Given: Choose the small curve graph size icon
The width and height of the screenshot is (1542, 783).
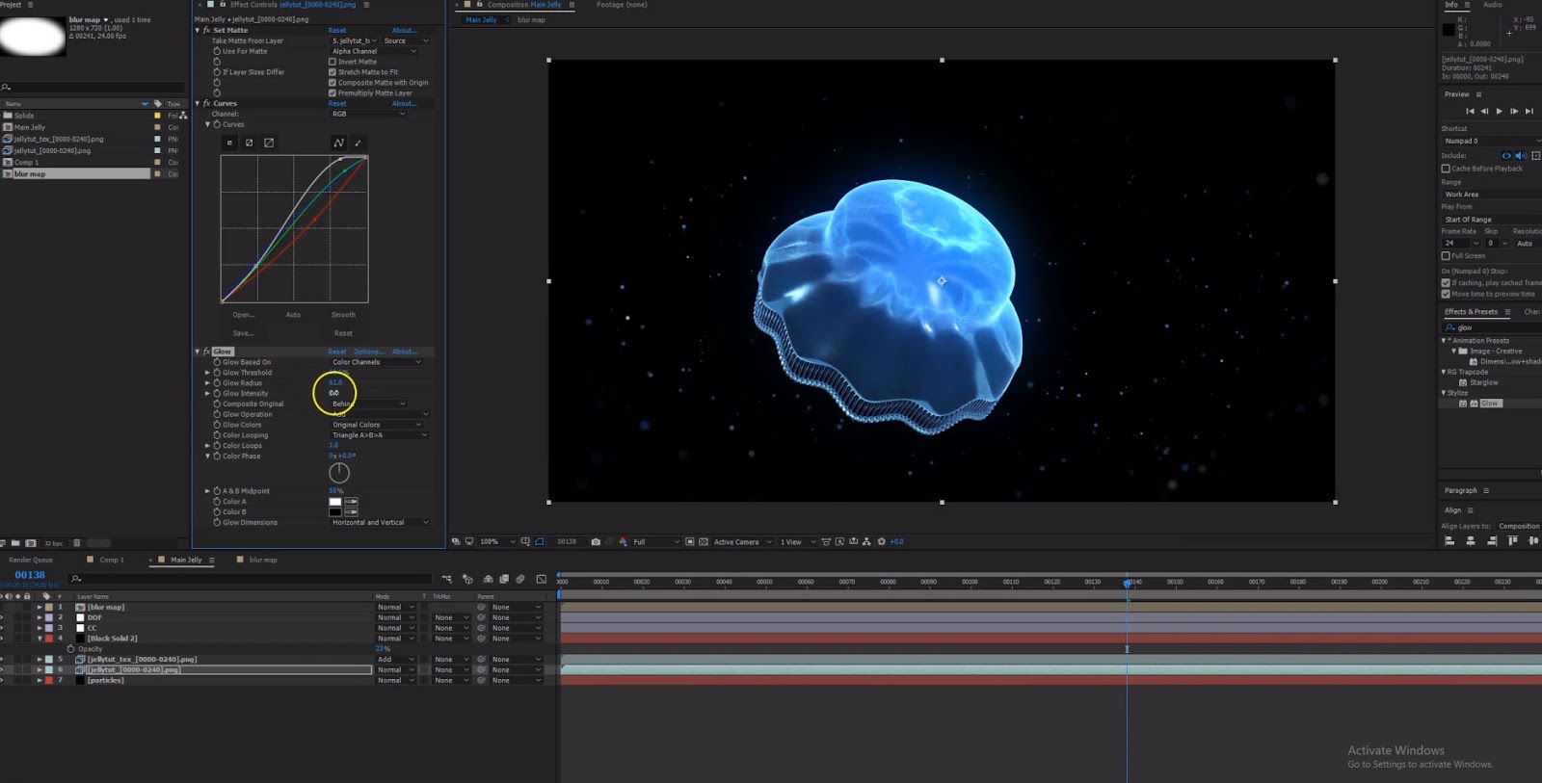Looking at the screenshot, I should tap(229, 143).
